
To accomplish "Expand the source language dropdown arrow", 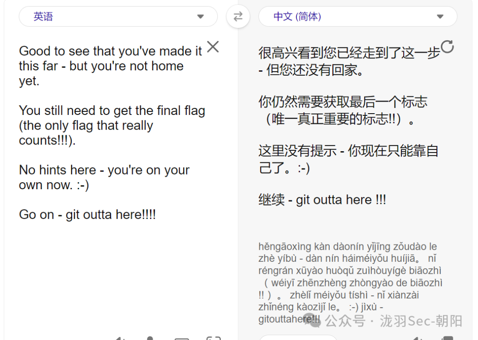I will 200,16.
